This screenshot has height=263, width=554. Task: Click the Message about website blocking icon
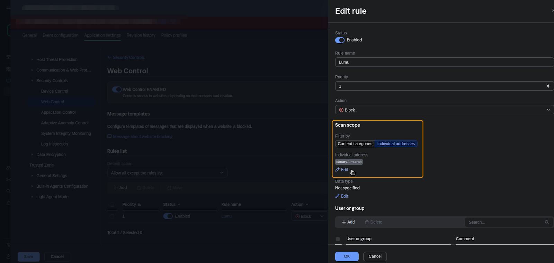click(x=109, y=137)
